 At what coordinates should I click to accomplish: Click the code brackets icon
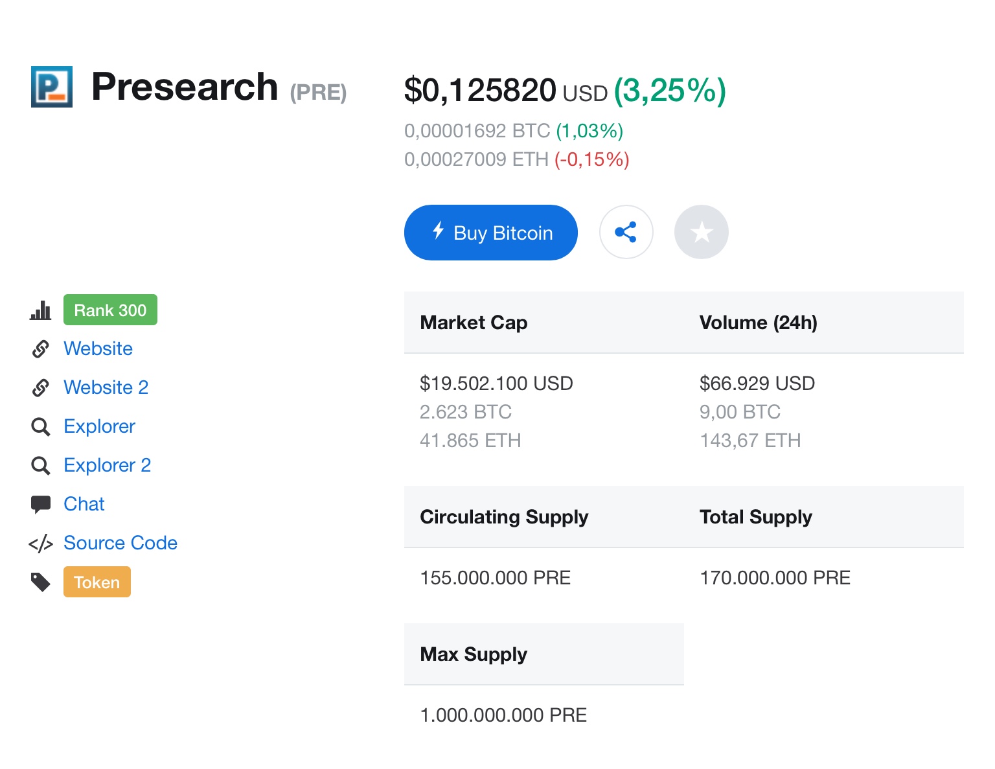(40, 544)
